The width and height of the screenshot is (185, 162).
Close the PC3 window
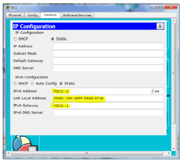point(171,7)
